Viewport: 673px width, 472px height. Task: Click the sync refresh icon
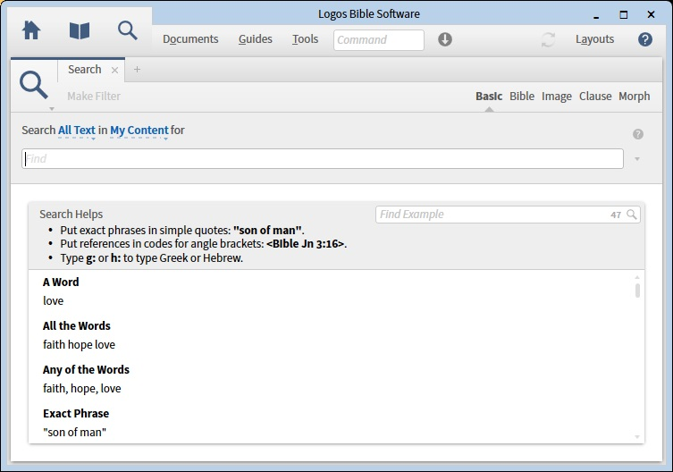pos(548,39)
